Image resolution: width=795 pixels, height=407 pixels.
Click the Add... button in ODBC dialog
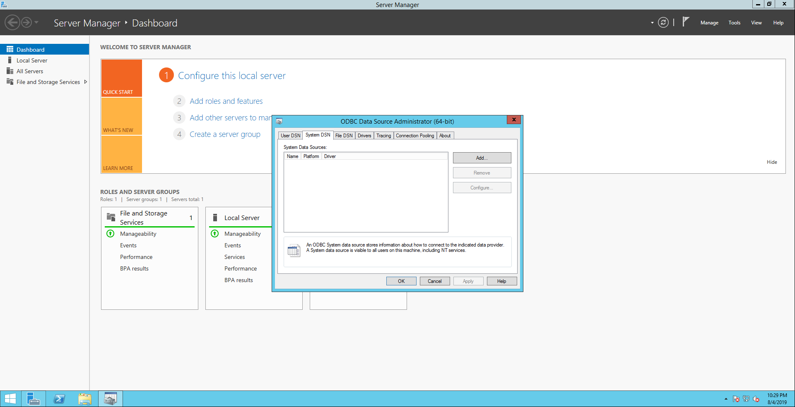tap(482, 158)
